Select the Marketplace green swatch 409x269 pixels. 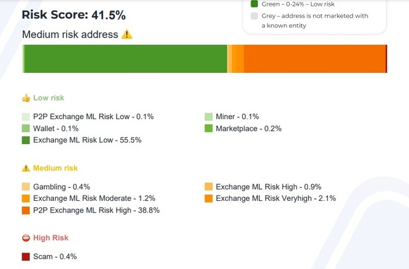tap(209, 128)
